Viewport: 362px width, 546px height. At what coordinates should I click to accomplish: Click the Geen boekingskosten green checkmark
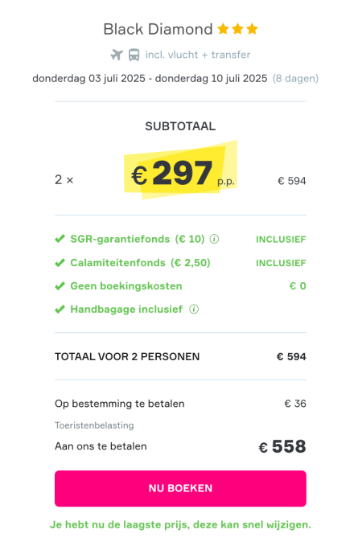pos(60,286)
